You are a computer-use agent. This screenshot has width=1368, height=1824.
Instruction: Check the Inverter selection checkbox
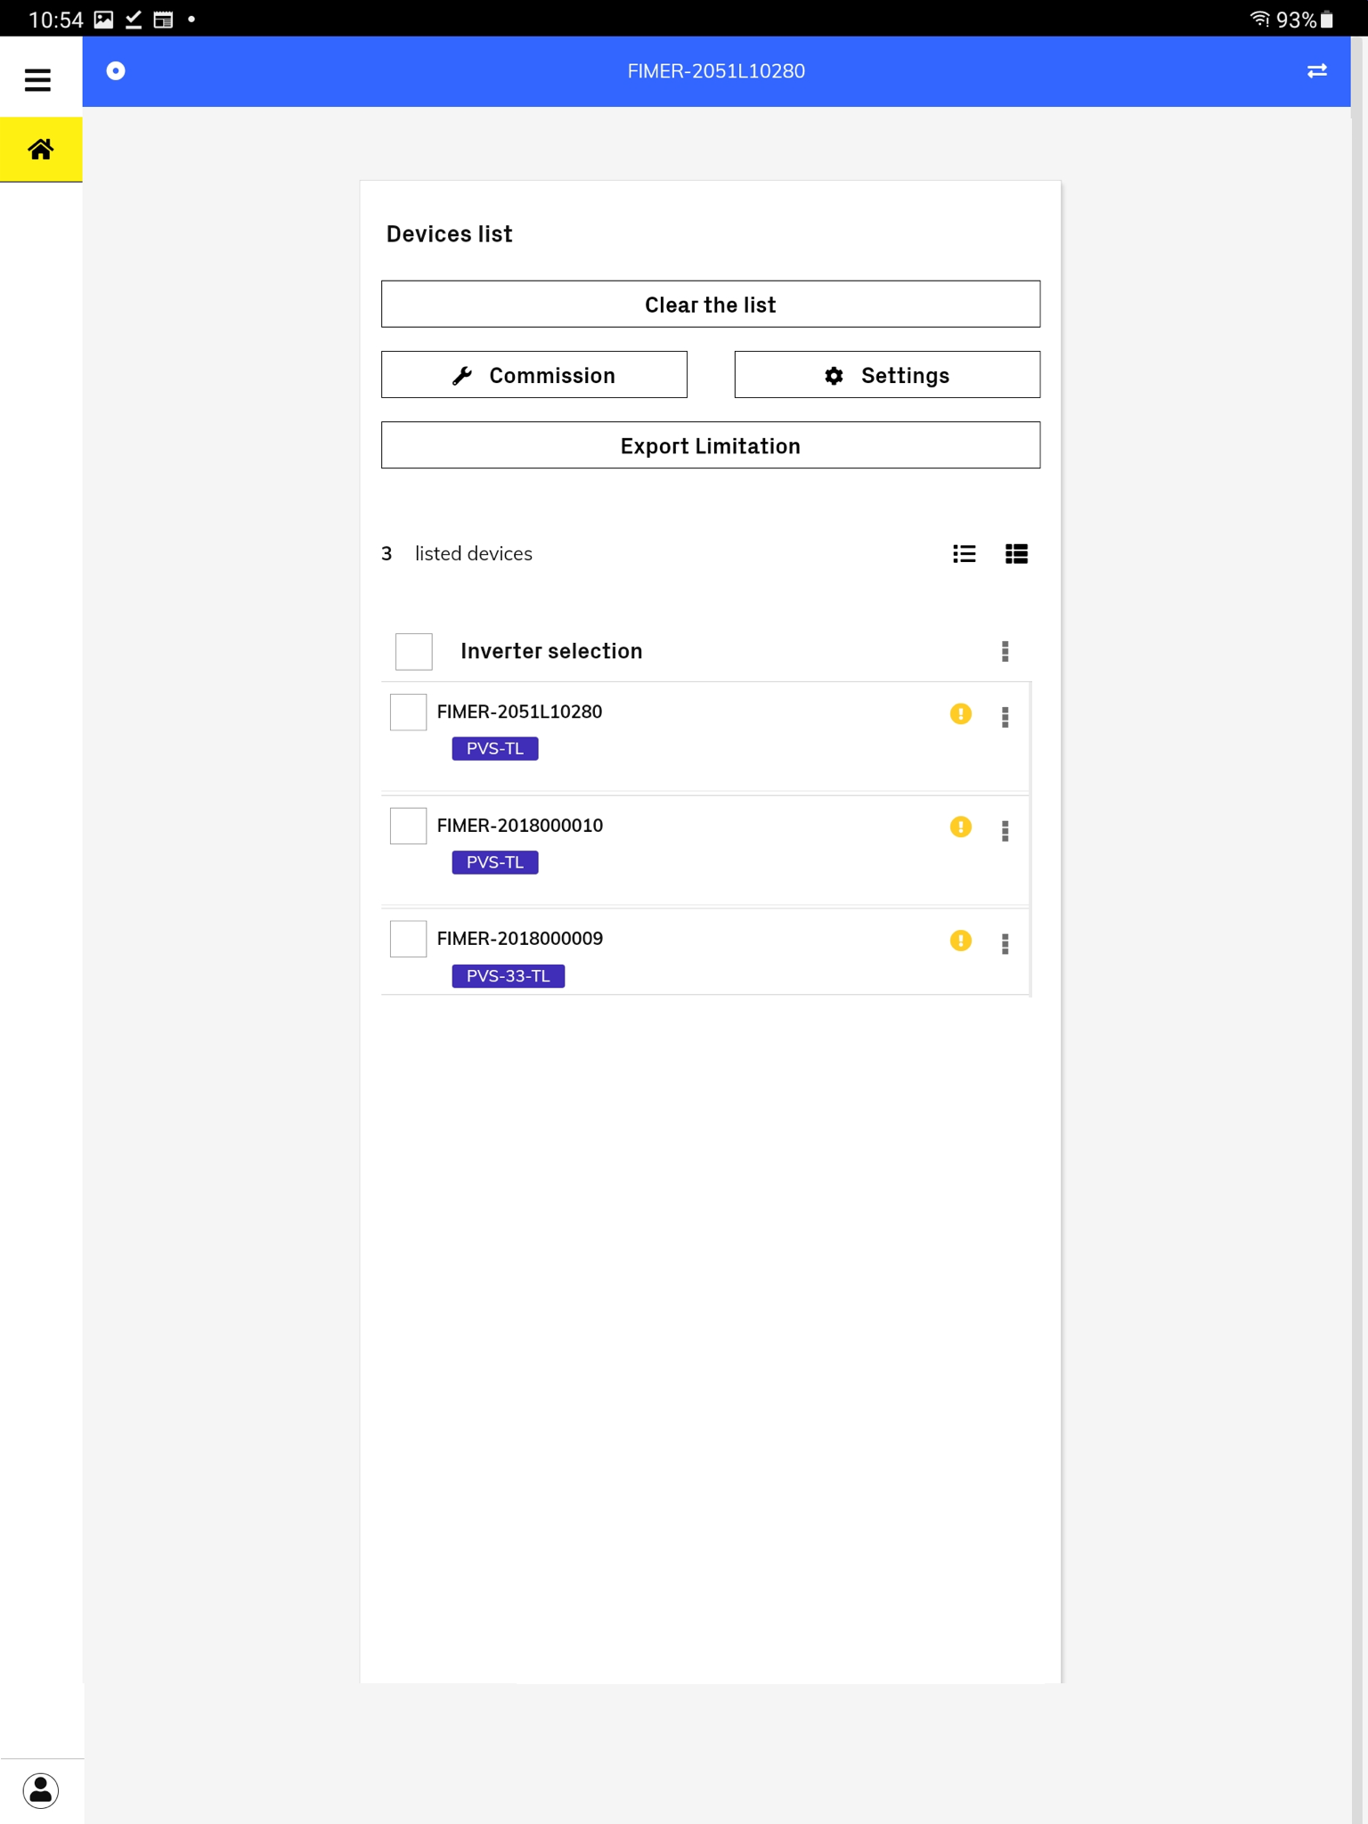click(x=414, y=651)
